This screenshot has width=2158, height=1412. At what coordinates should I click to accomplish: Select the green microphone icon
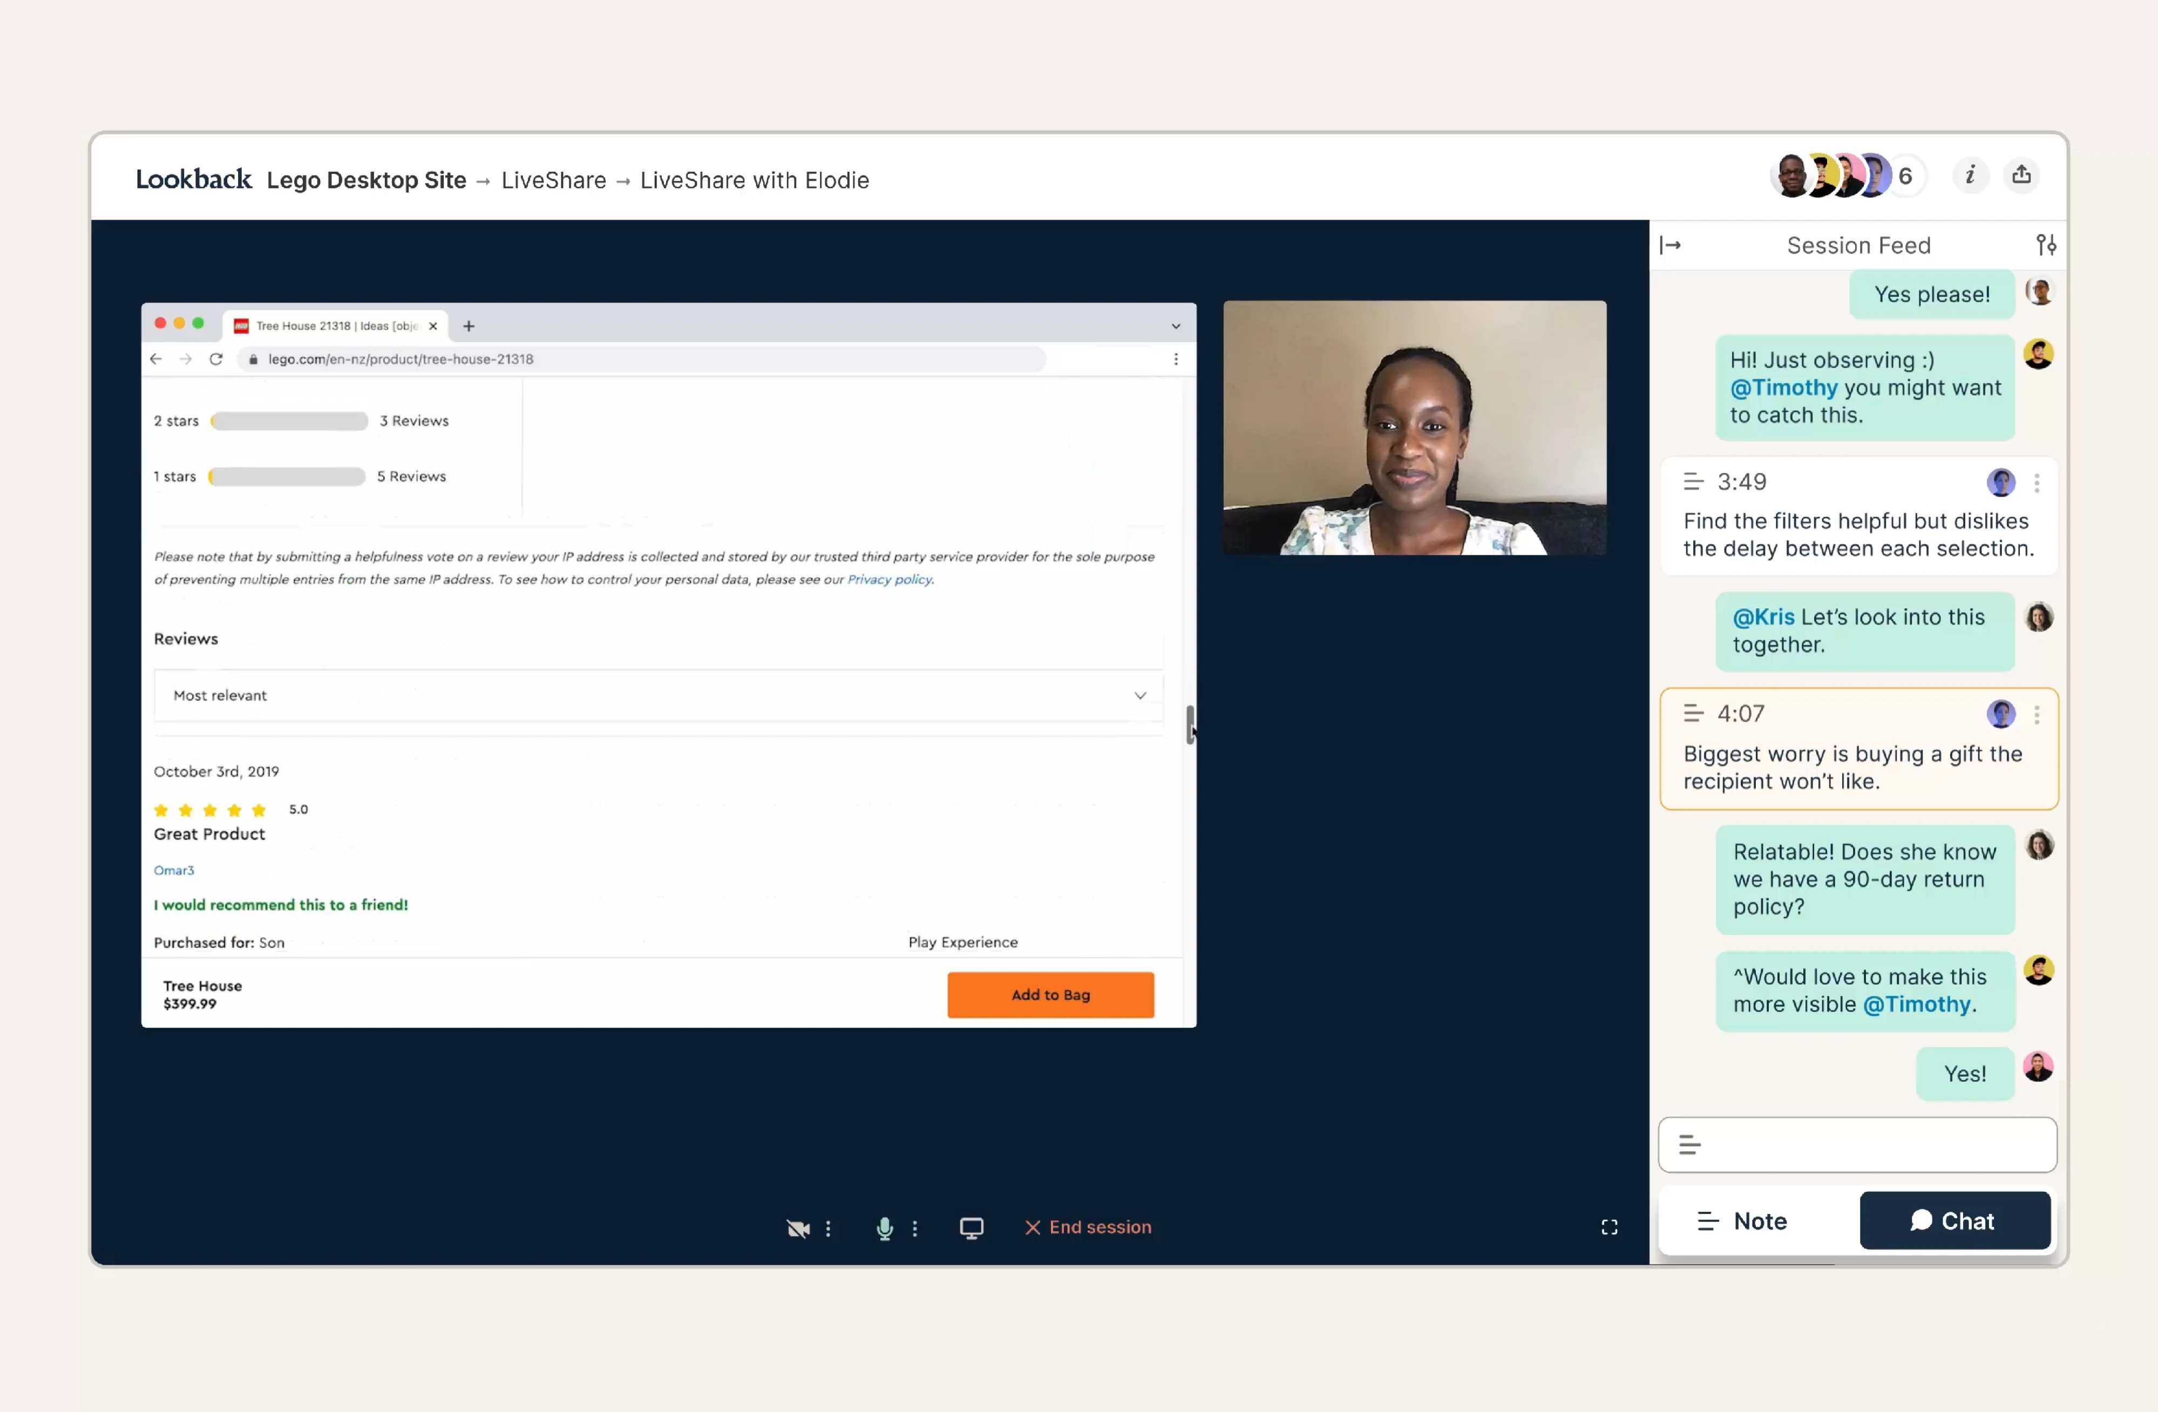(x=884, y=1228)
